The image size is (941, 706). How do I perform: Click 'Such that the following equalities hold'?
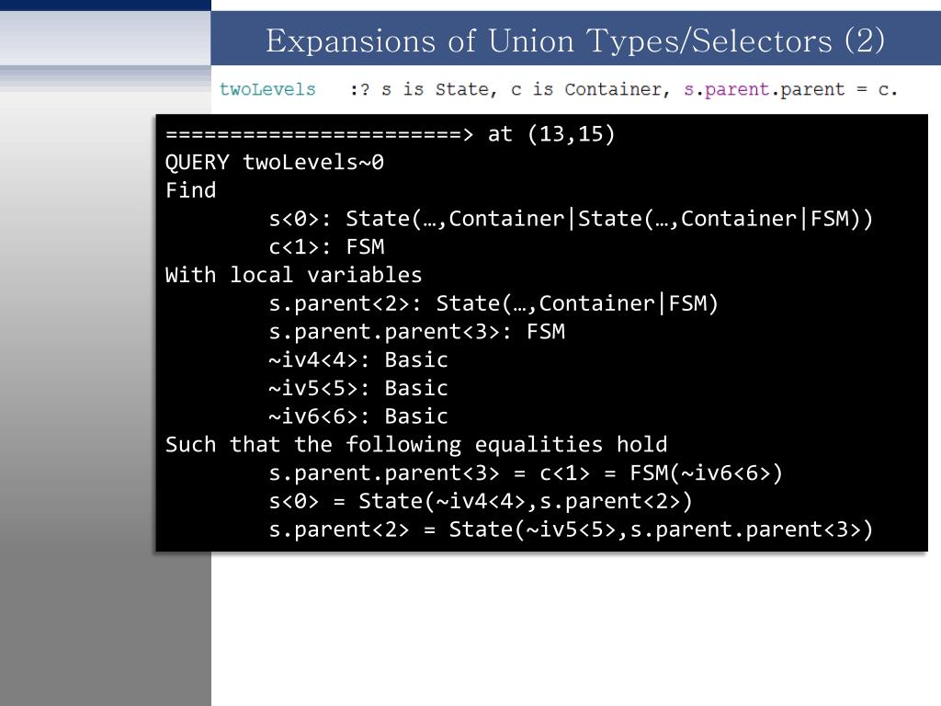[416, 444]
